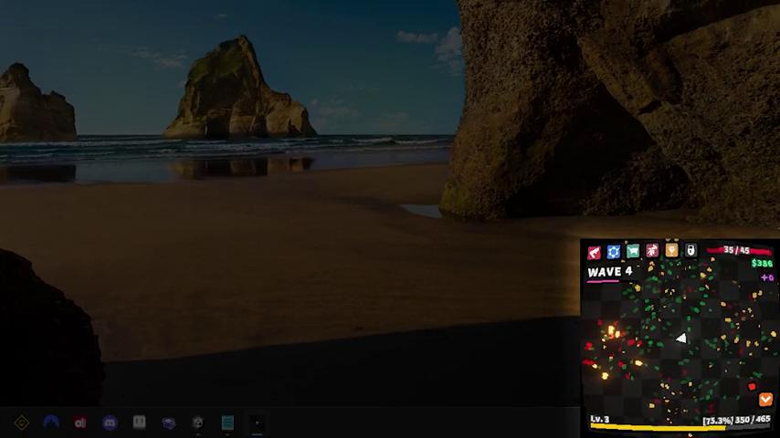Toggle the gray padlock icon

point(690,251)
